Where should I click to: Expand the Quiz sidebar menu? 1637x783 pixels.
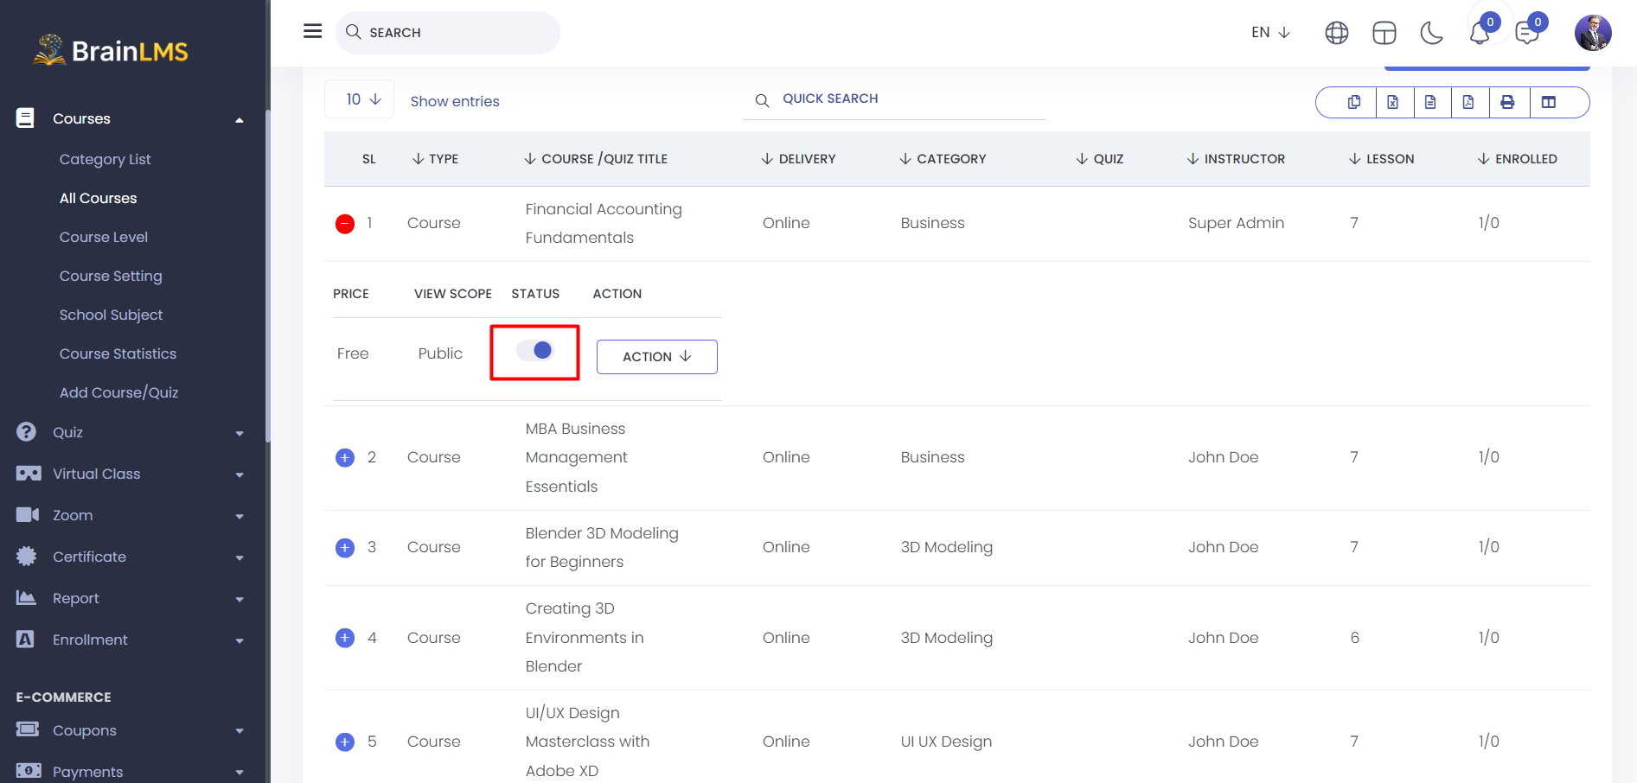[130, 432]
